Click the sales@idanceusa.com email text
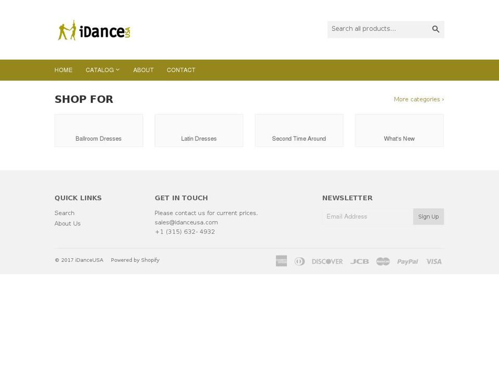The height and width of the screenshot is (374, 499). point(186,222)
